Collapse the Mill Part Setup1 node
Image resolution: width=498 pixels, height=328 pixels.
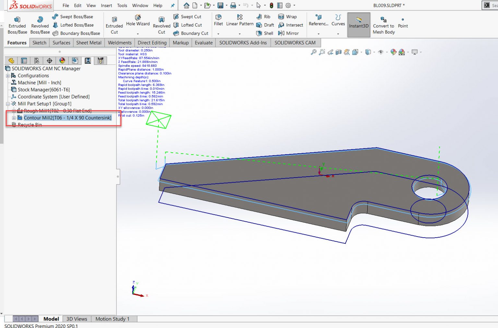[x=8, y=104]
